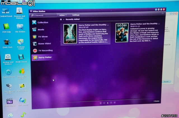Go to the previous page
The height and width of the screenshot is (118, 179).
[x=104, y=103]
